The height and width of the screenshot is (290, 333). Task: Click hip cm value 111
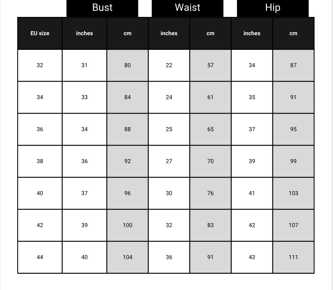click(x=293, y=257)
